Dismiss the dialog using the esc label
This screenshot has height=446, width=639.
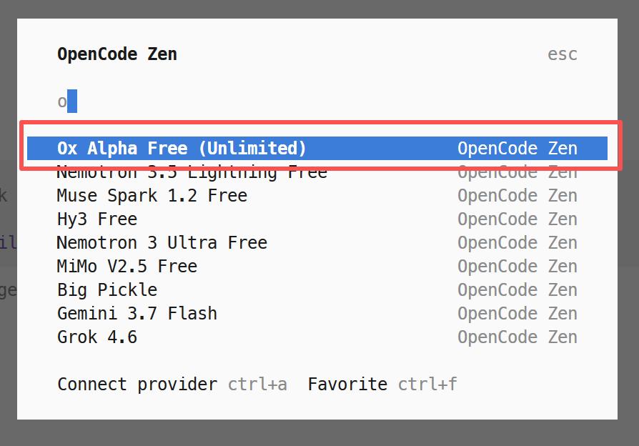562,54
